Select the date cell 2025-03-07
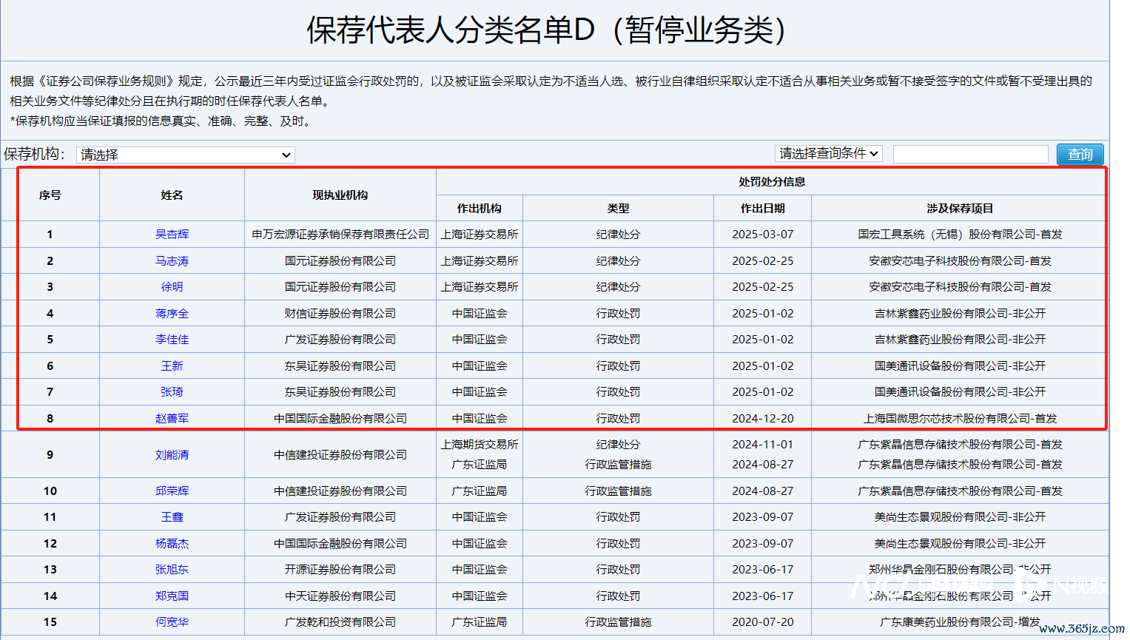The image size is (1130, 640). coord(763,234)
